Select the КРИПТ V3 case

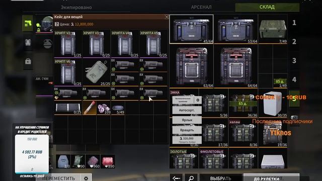coord(97,44)
